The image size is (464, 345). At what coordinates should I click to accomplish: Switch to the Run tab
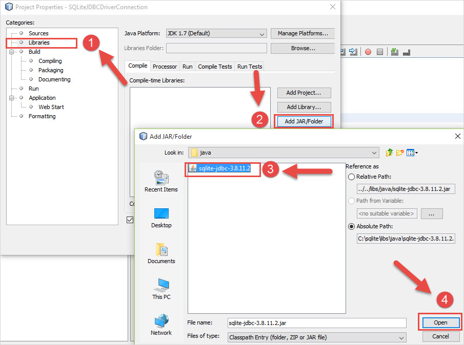point(187,67)
